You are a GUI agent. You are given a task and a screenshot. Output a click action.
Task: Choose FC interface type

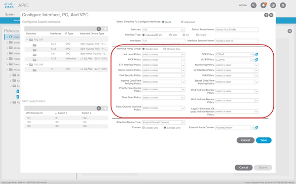pos(183,35)
